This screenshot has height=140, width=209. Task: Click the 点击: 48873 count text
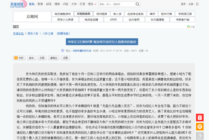pos(130,51)
